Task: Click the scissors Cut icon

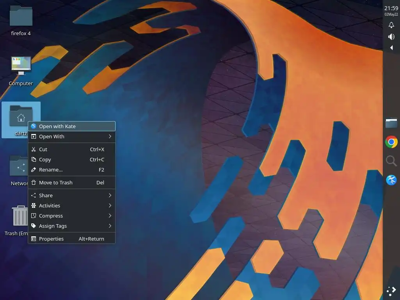Action: (34, 149)
